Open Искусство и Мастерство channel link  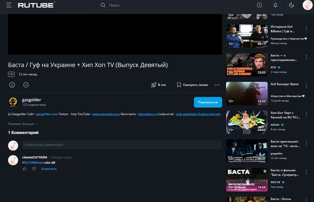tap(288, 96)
